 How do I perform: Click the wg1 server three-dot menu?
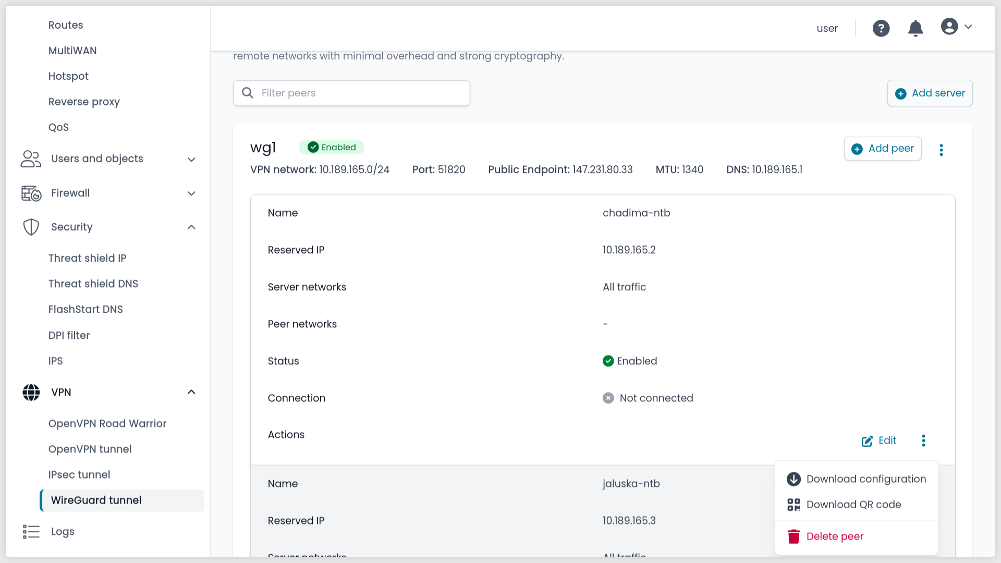[941, 150]
